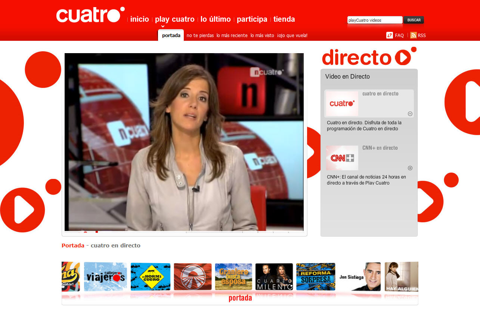Screen dimensions: 480x323
Task: Collapse the cuatro en directo entry
Action: pos(410,114)
